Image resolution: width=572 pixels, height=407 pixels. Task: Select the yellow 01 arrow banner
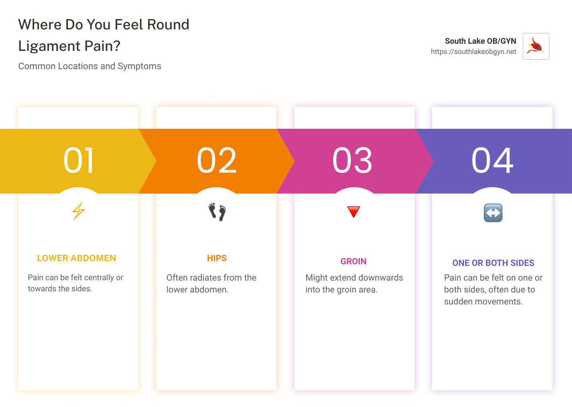78,161
